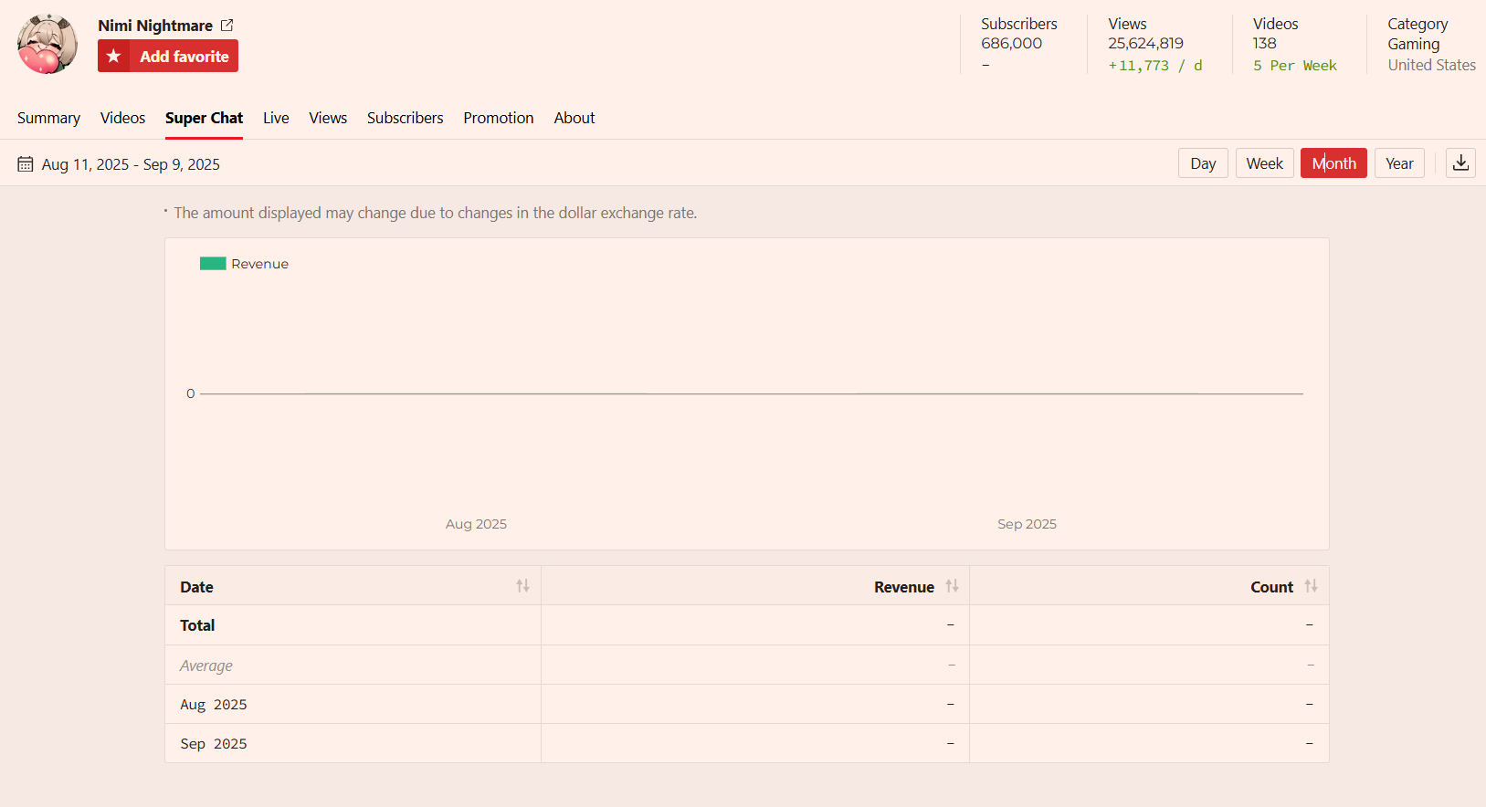Switch to the Summary tab
1486x807 pixels.
click(x=48, y=118)
